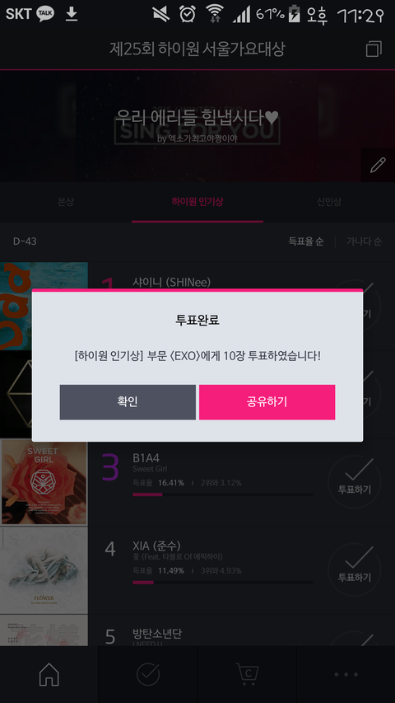The height and width of the screenshot is (703, 395).
Task: Select the 하이원 인기상 tab
Action: tap(197, 202)
